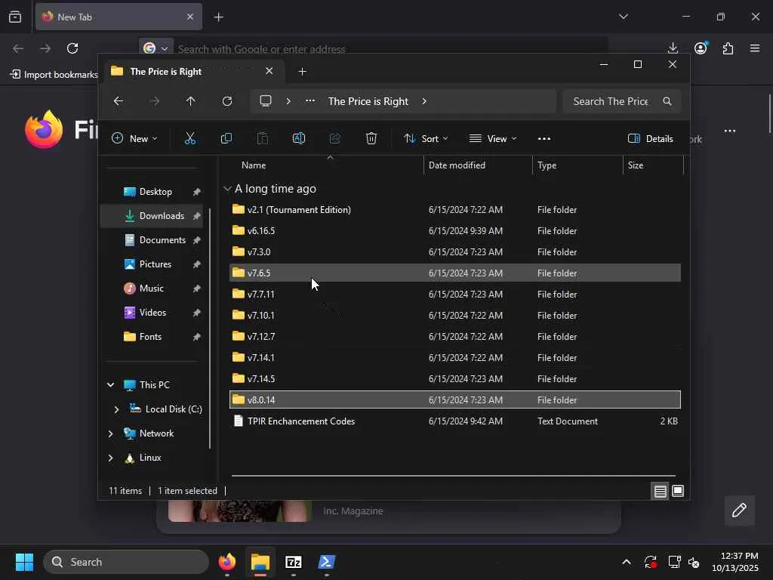
Task: Click File Explorer icon in the taskbar
Action: 260,562
